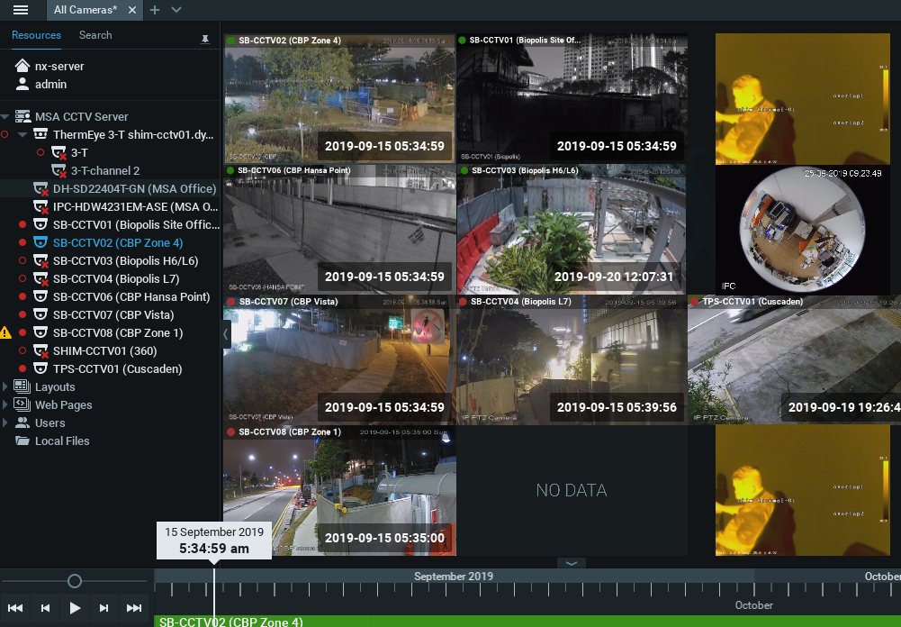The image size is (901, 627).
Task: Click the Local Files folder icon
Action: (x=23, y=441)
